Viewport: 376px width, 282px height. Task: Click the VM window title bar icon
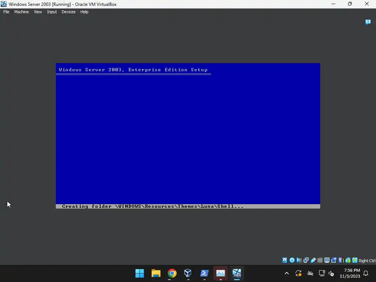[x=4, y=4]
